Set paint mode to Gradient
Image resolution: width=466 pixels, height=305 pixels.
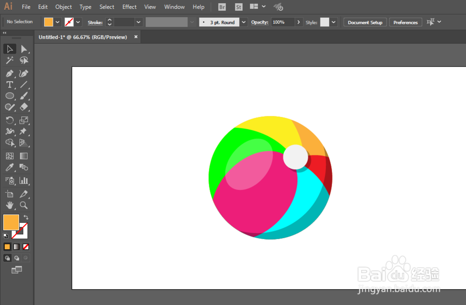pos(16,246)
